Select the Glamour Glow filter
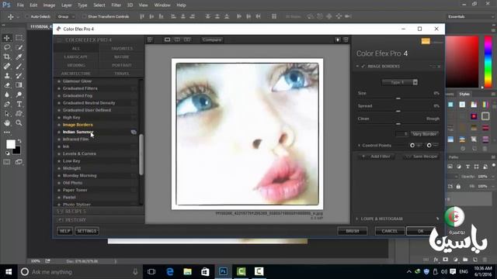Screen dimensions: 497x279 [x=77, y=81]
